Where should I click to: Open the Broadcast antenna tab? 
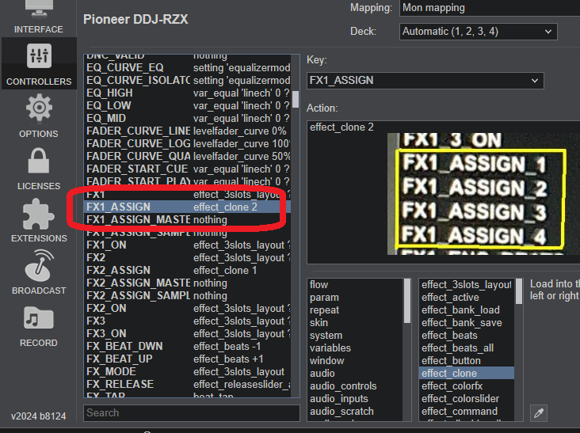(x=38, y=272)
